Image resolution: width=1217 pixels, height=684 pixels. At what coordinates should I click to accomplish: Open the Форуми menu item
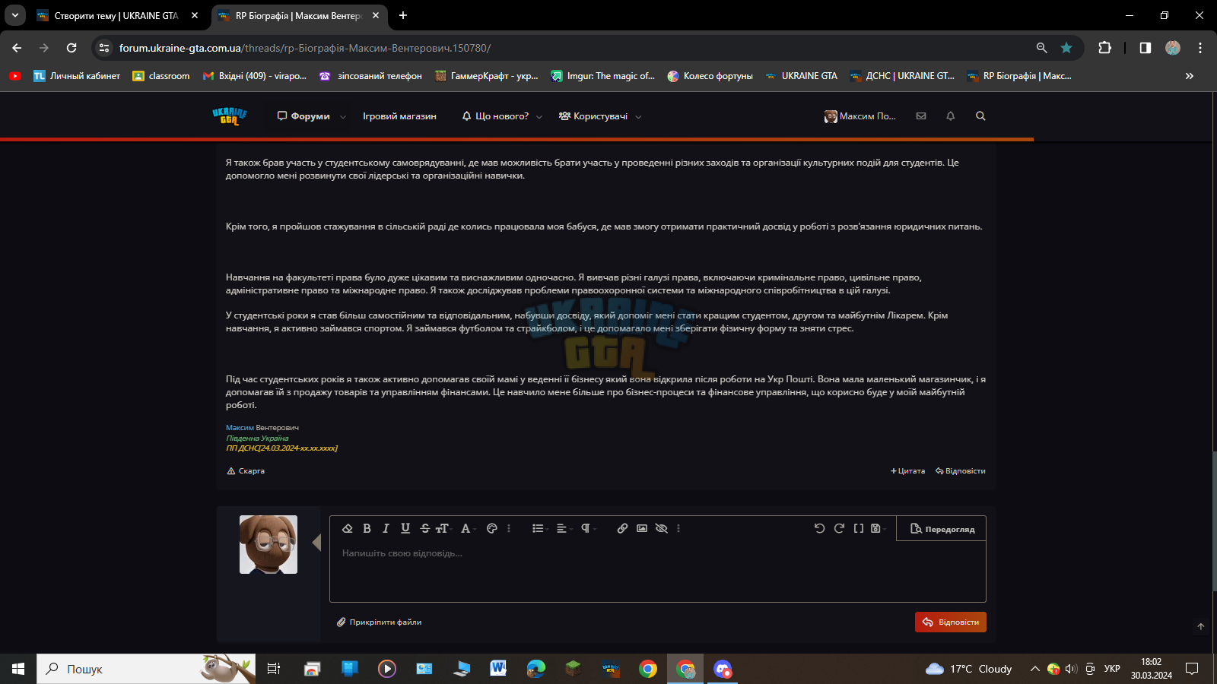tap(303, 116)
